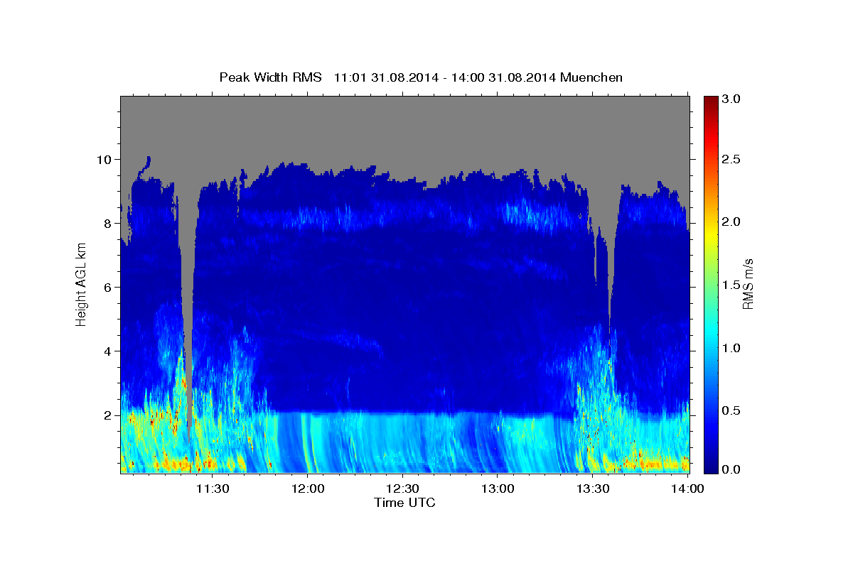Click the 14:00 time tick label
Image resolution: width=853 pixels, height=568 pixels.
[x=688, y=488]
